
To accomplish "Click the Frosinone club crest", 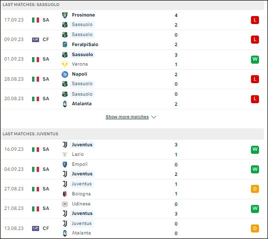I will 65,15.
